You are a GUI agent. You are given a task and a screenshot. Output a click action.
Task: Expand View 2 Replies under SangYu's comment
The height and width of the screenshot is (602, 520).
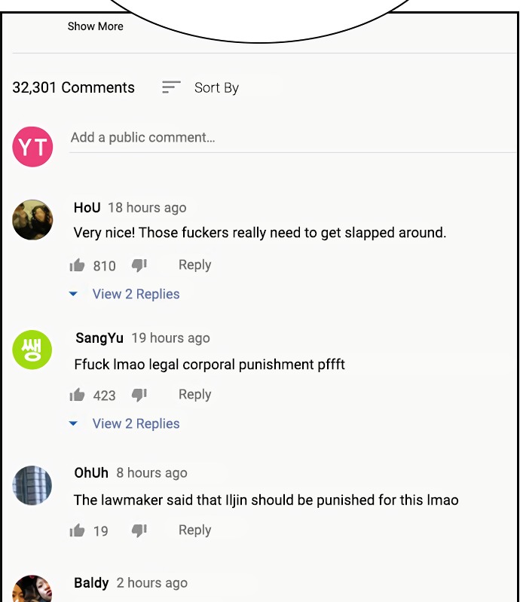[136, 424]
